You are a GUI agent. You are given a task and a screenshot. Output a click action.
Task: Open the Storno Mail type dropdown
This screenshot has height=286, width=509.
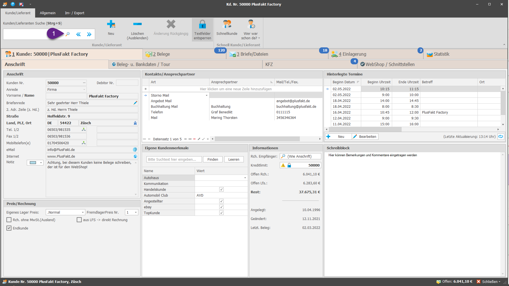tap(207, 95)
